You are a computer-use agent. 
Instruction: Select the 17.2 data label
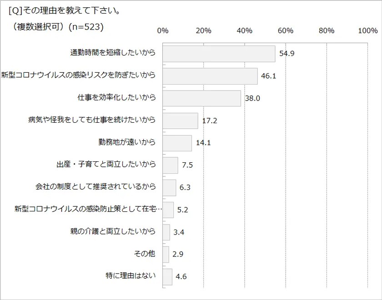210,121
